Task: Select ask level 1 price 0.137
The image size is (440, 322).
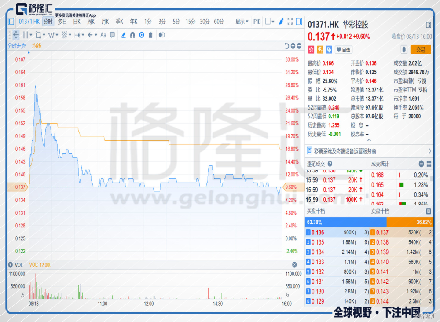Action: (382, 232)
